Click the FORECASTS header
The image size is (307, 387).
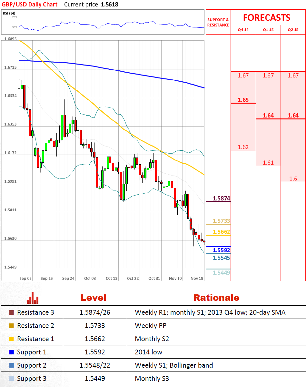(267, 18)
